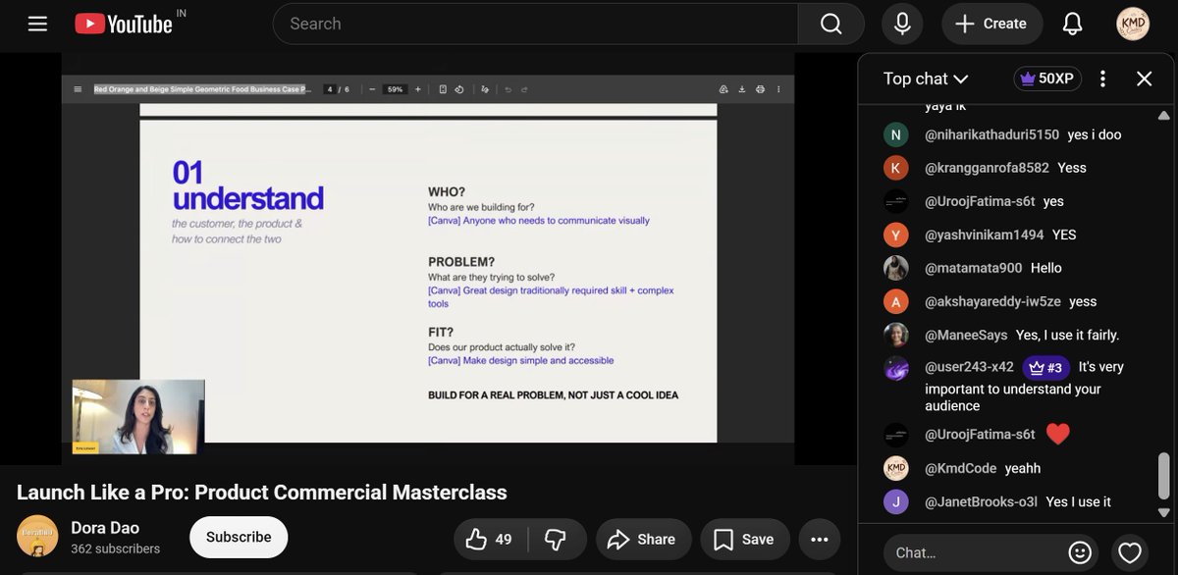The width and height of the screenshot is (1178, 575).
Task: Click the avatar of @akshayareddy-iw5ze
Action: pos(895,301)
